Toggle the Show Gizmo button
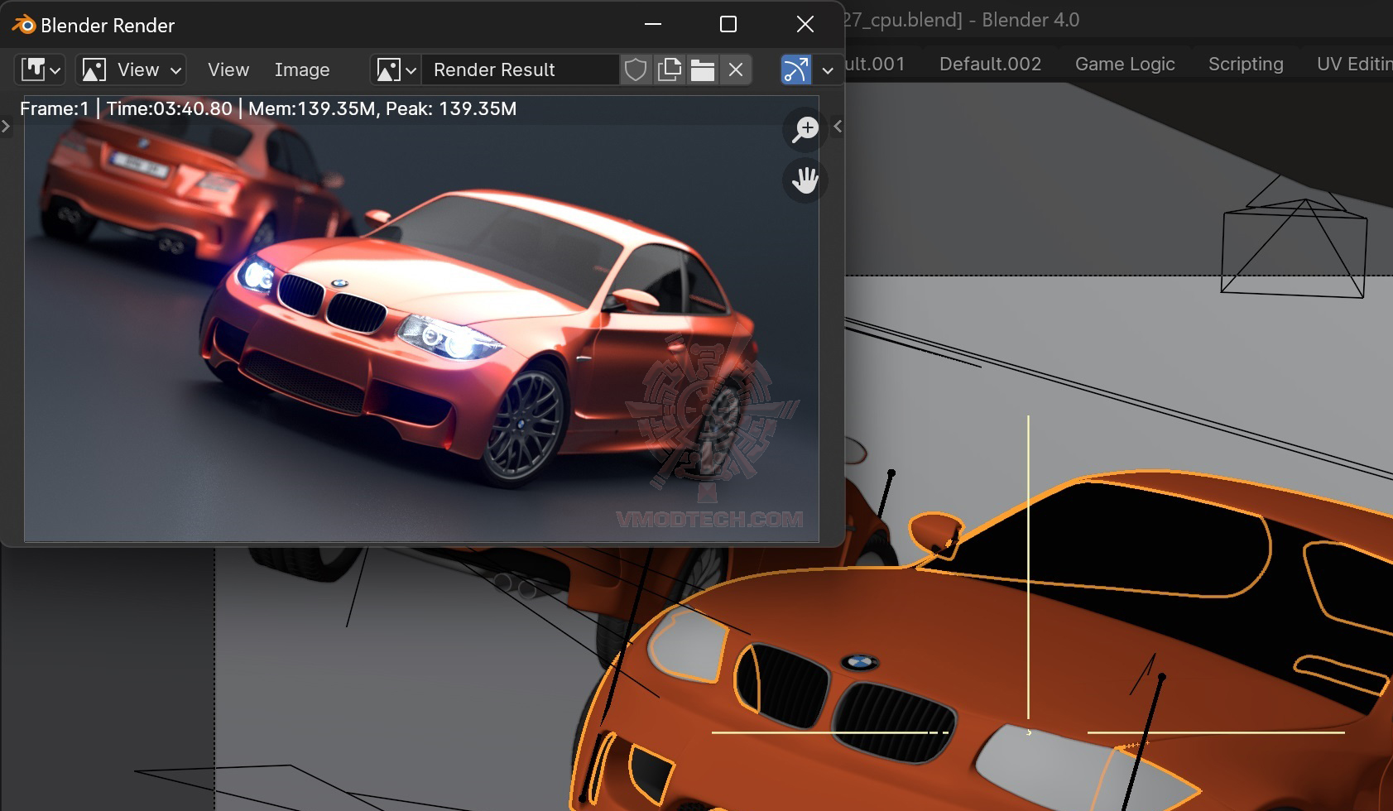 (x=796, y=70)
